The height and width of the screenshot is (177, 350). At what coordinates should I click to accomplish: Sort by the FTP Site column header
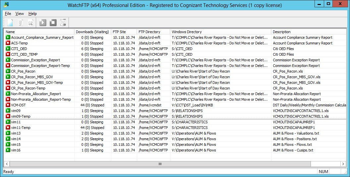pyautogui.click(x=124, y=32)
